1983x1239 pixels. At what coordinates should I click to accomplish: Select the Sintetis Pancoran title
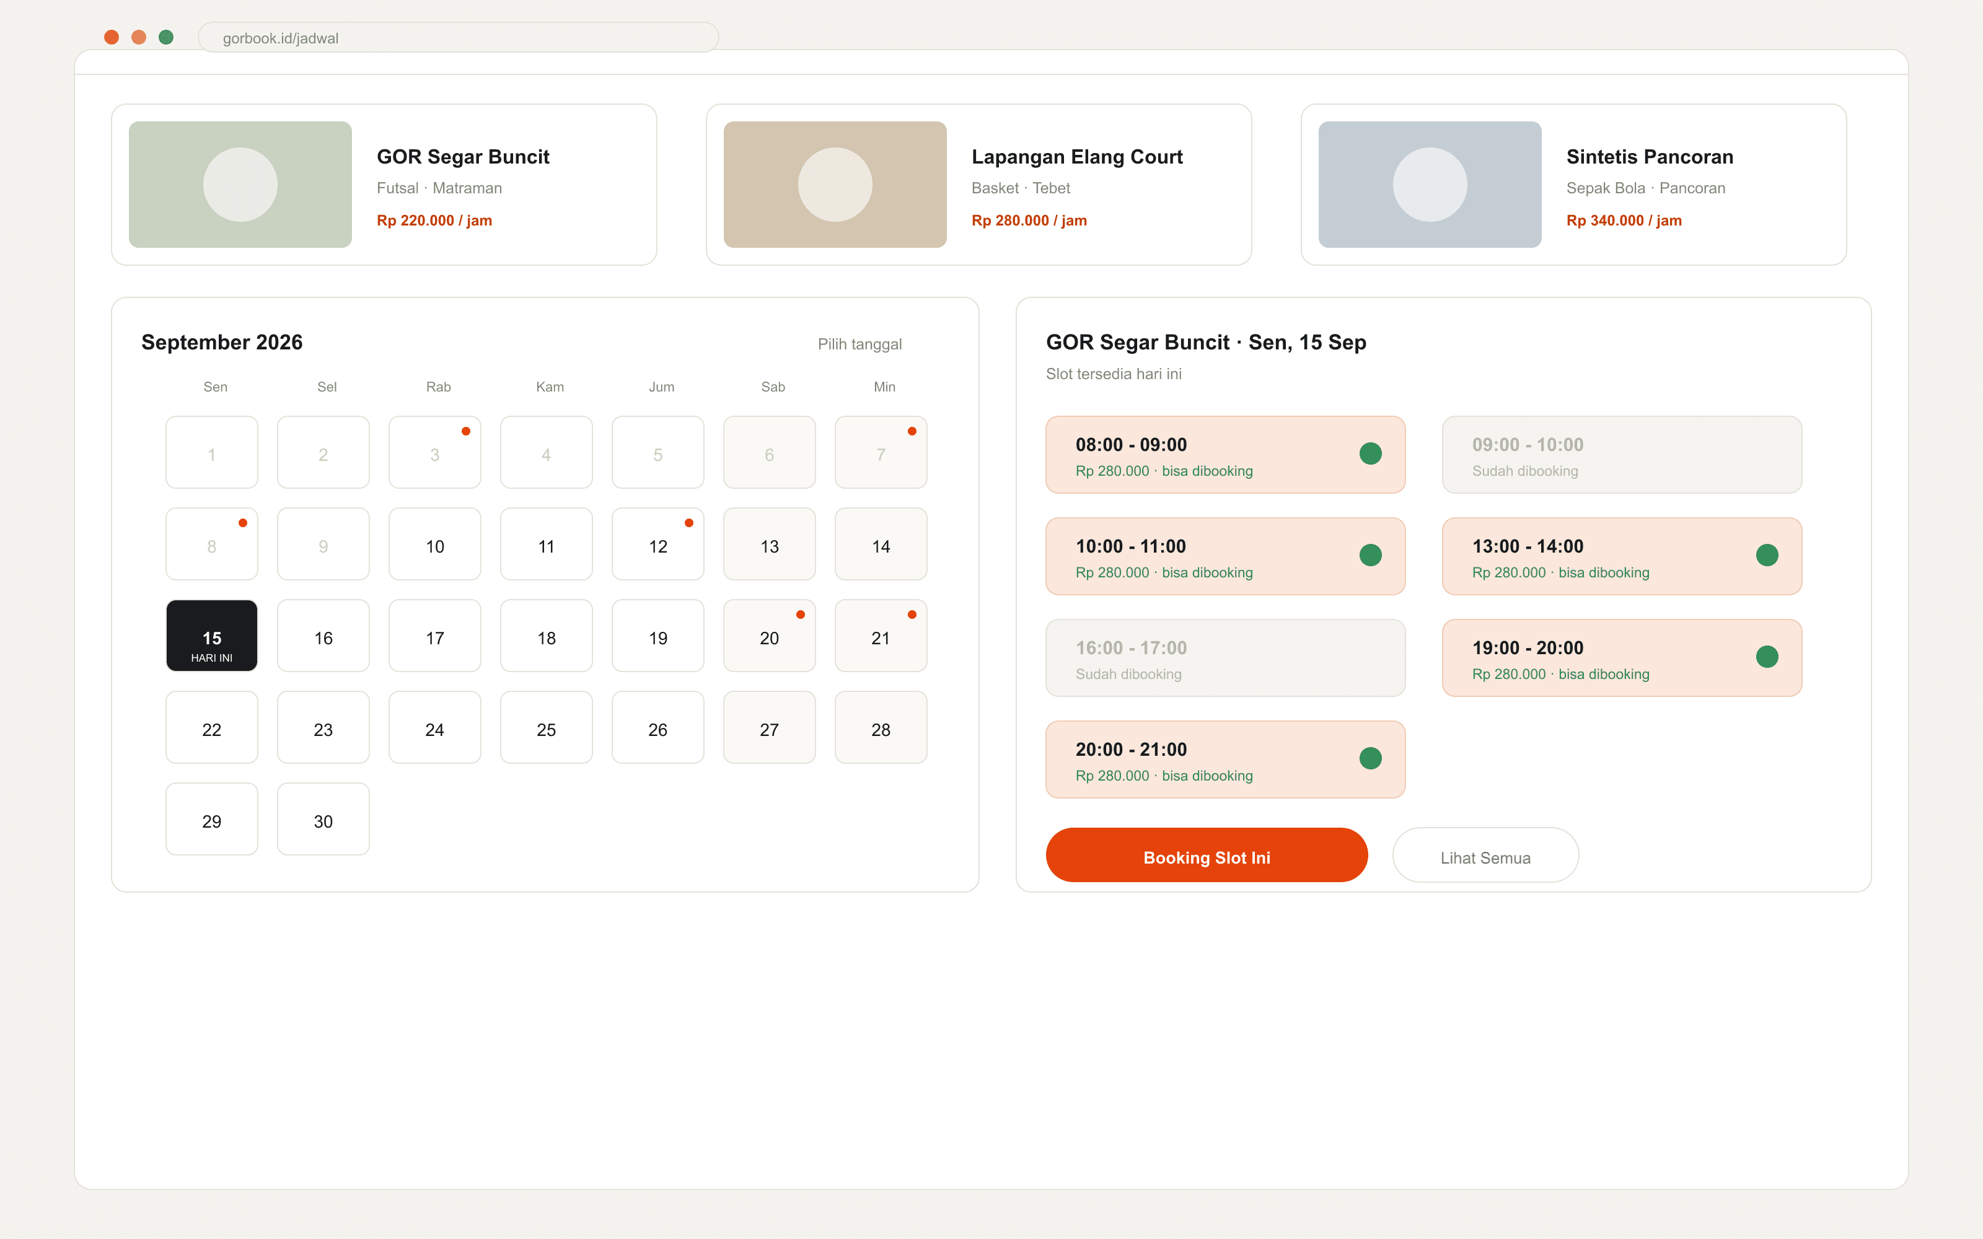pos(1650,157)
